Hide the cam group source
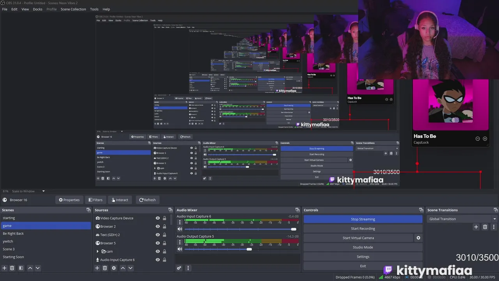This screenshot has height=281, width=499. tap(158, 251)
